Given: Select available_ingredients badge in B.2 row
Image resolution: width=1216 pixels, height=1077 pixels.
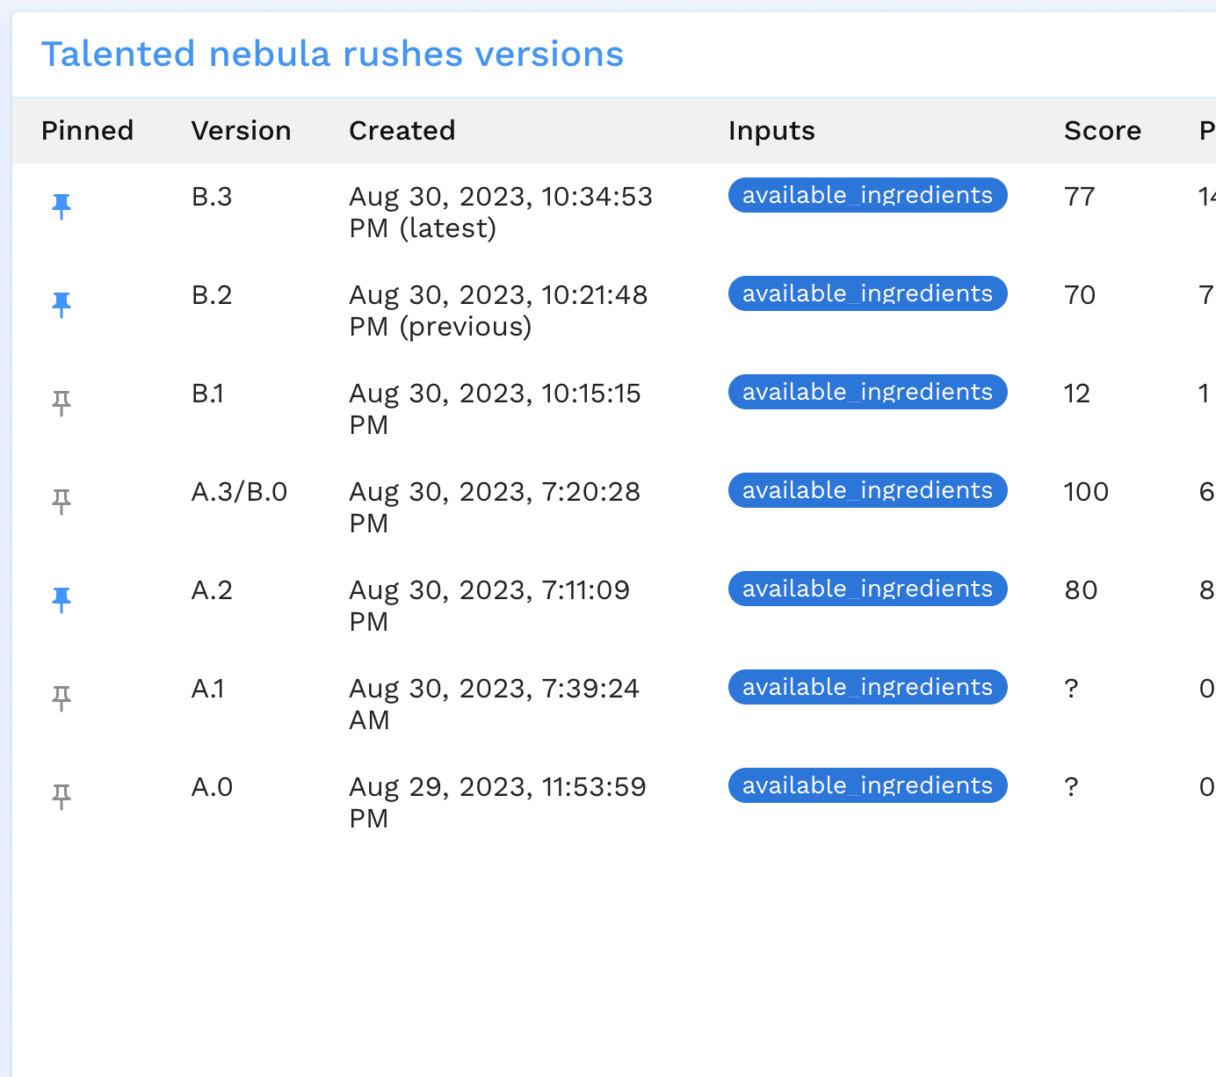Looking at the screenshot, I should click(867, 293).
